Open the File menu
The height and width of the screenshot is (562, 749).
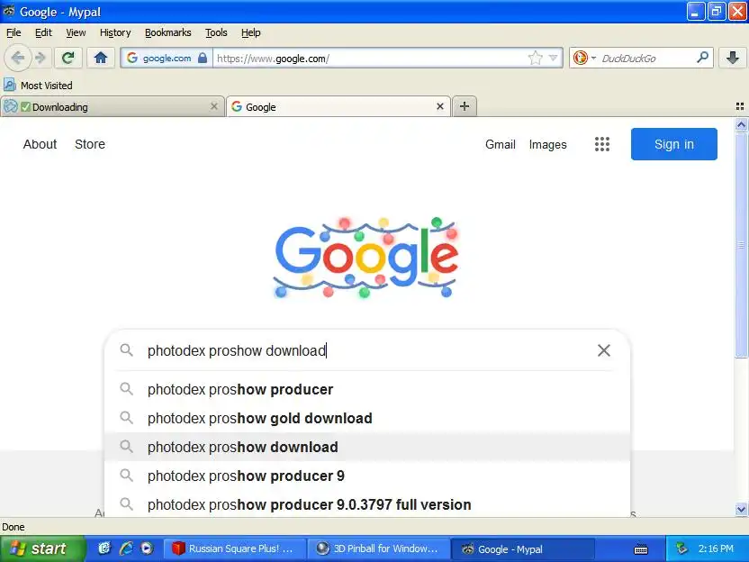tap(14, 32)
